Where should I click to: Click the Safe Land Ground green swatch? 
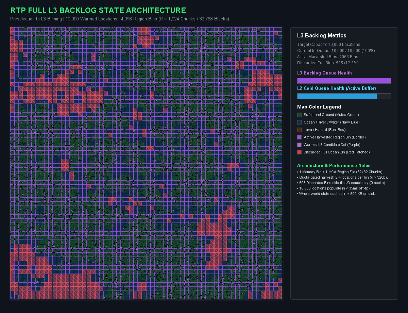(x=299, y=115)
